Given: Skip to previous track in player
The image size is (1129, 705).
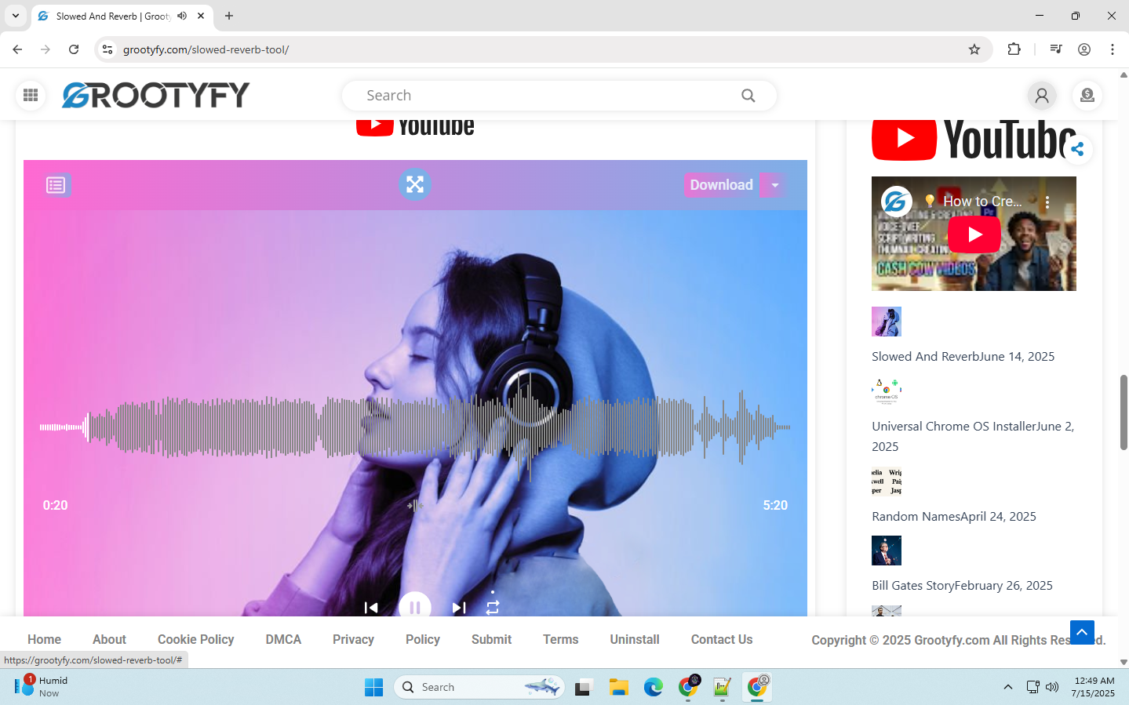Looking at the screenshot, I should point(371,608).
